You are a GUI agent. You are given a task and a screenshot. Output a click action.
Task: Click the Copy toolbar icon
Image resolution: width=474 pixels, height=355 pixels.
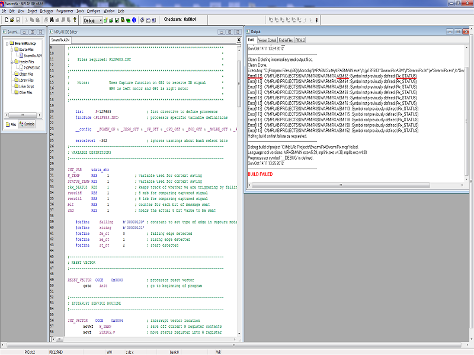click(x=32, y=20)
